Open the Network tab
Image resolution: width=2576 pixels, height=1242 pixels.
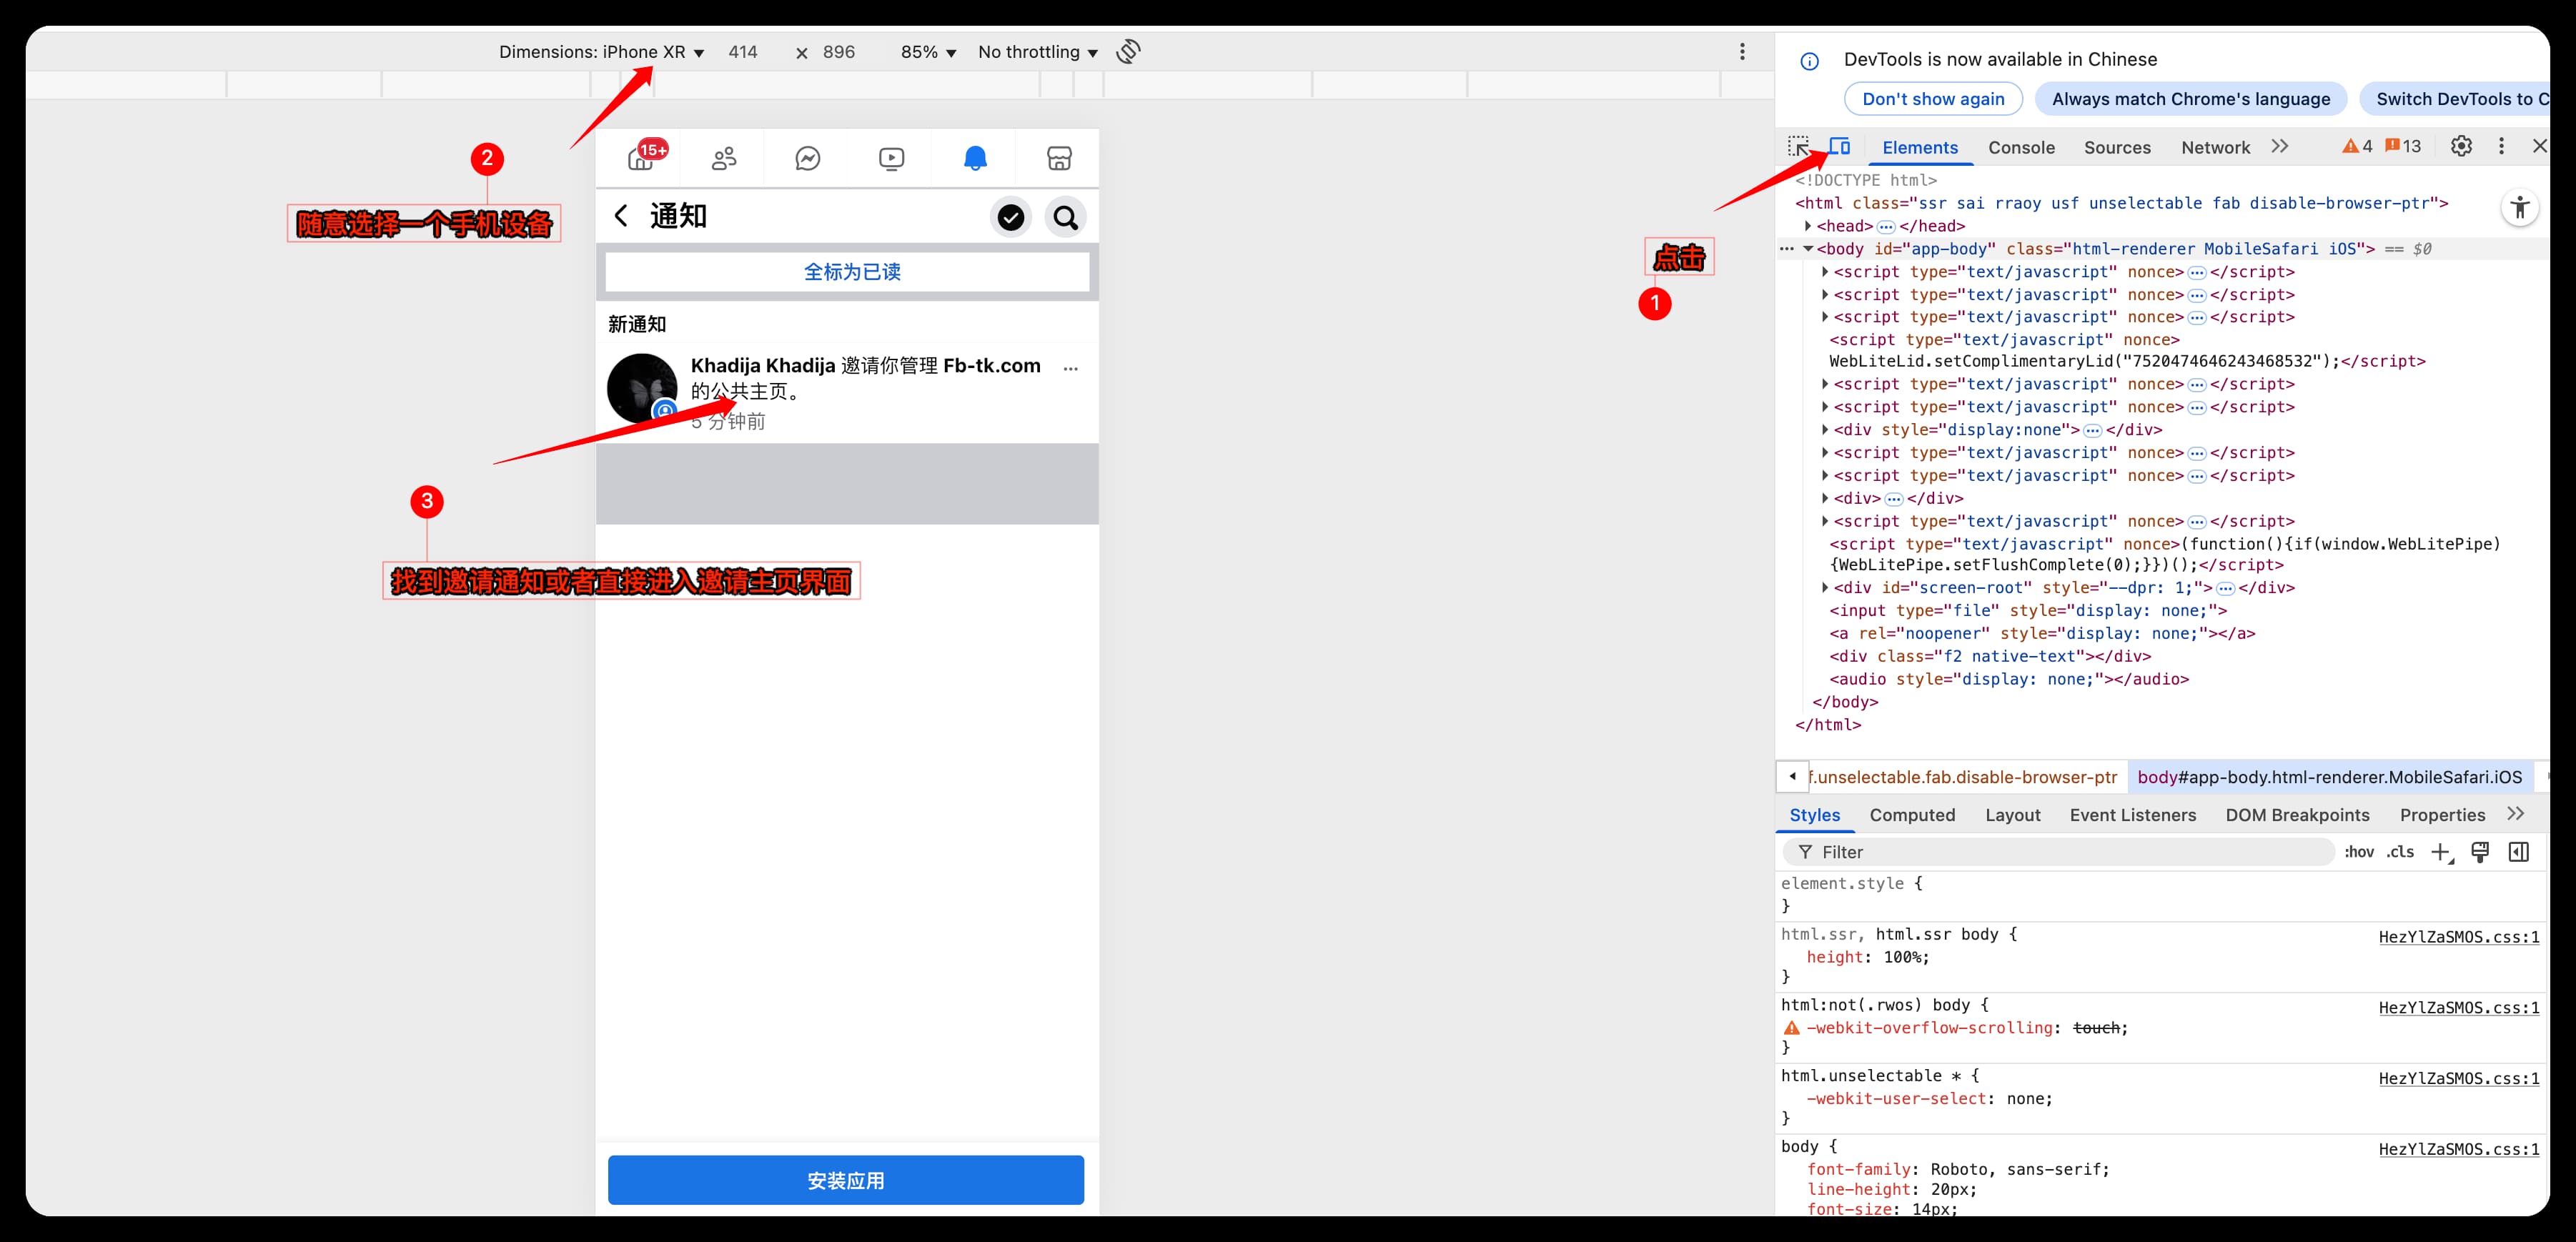pos(2215,147)
